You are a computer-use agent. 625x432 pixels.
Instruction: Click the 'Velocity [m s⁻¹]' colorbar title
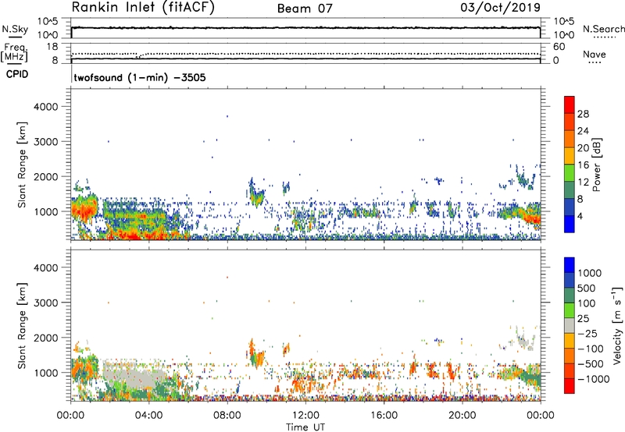(617, 325)
